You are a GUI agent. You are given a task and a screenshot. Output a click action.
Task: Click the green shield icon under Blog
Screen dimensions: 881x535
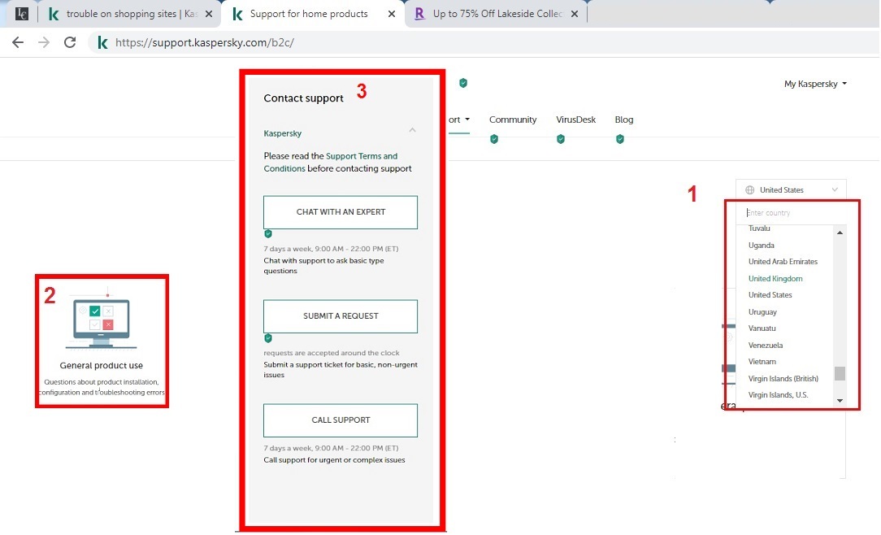pyautogui.click(x=620, y=139)
